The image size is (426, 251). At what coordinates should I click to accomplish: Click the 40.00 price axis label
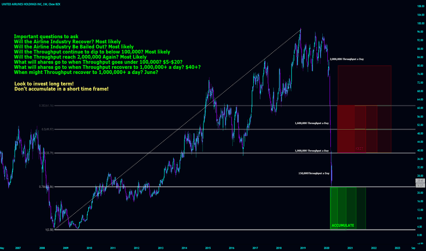pos(421,150)
